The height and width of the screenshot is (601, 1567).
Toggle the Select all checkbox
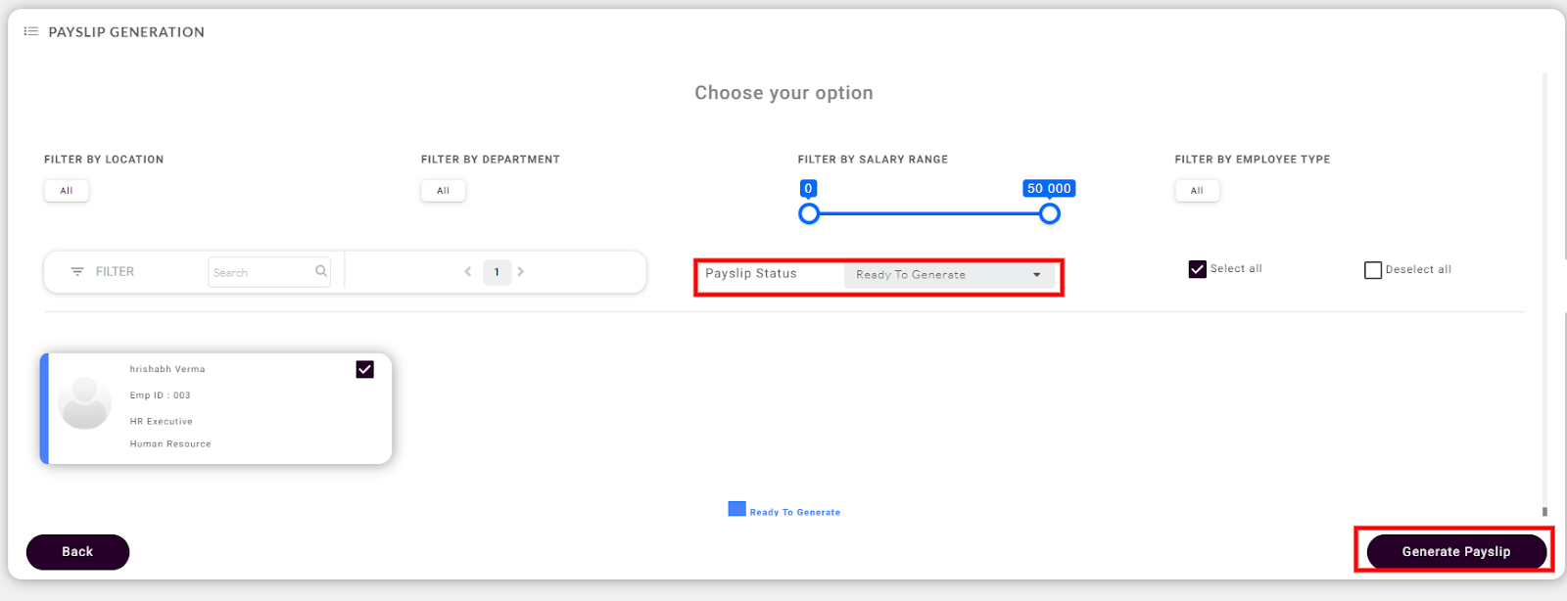pos(1197,269)
